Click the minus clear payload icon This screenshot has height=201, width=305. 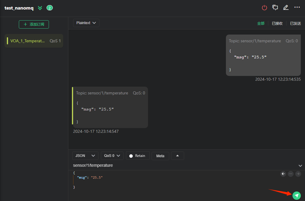pos(291,174)
